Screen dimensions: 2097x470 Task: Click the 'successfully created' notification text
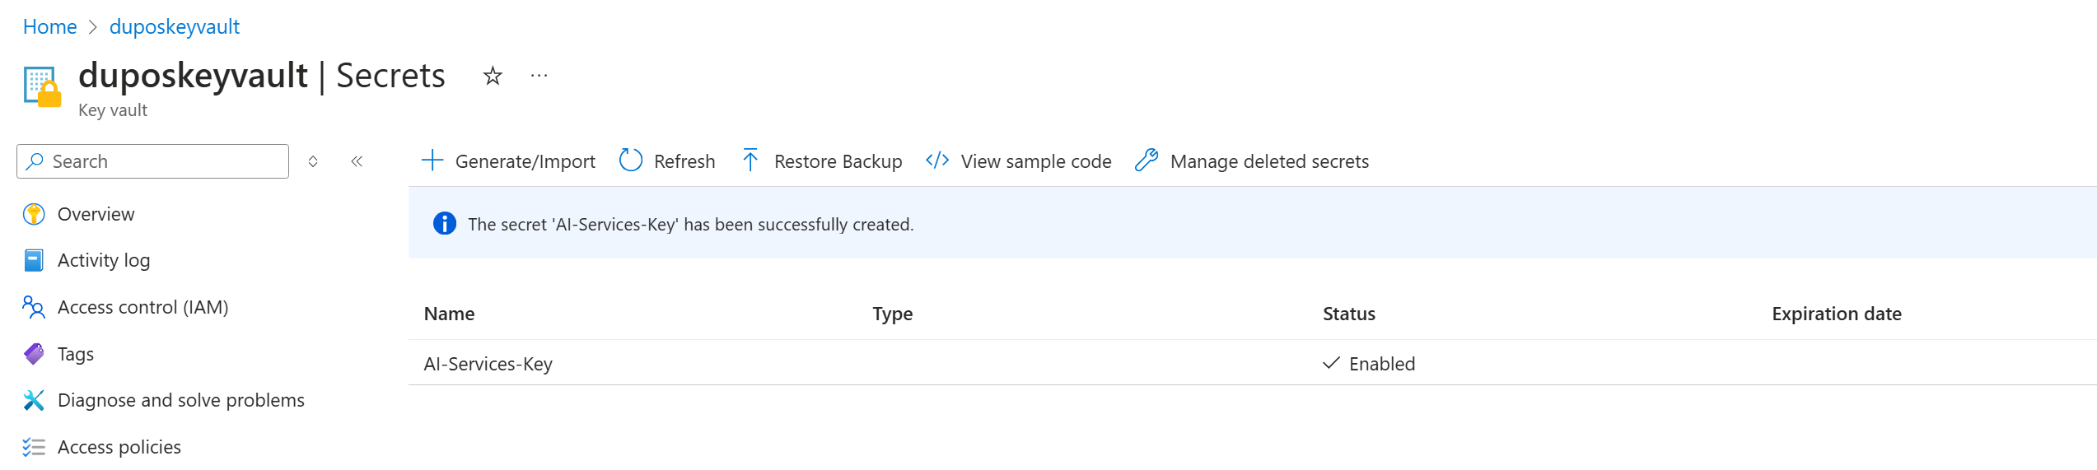[x=691, y=225]
